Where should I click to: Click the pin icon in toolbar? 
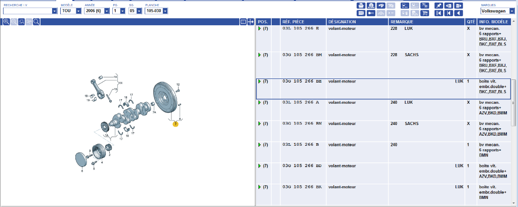(439, 6)
